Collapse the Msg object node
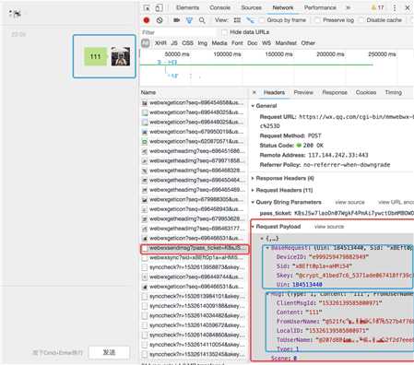 click(x=267, y=294)
